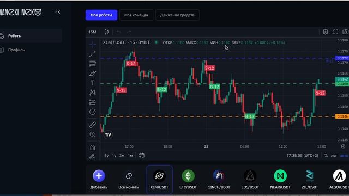The height and width of the screenshot is (196, 349).
Task: Open the emoji icons tool
Action: [93, 112]
